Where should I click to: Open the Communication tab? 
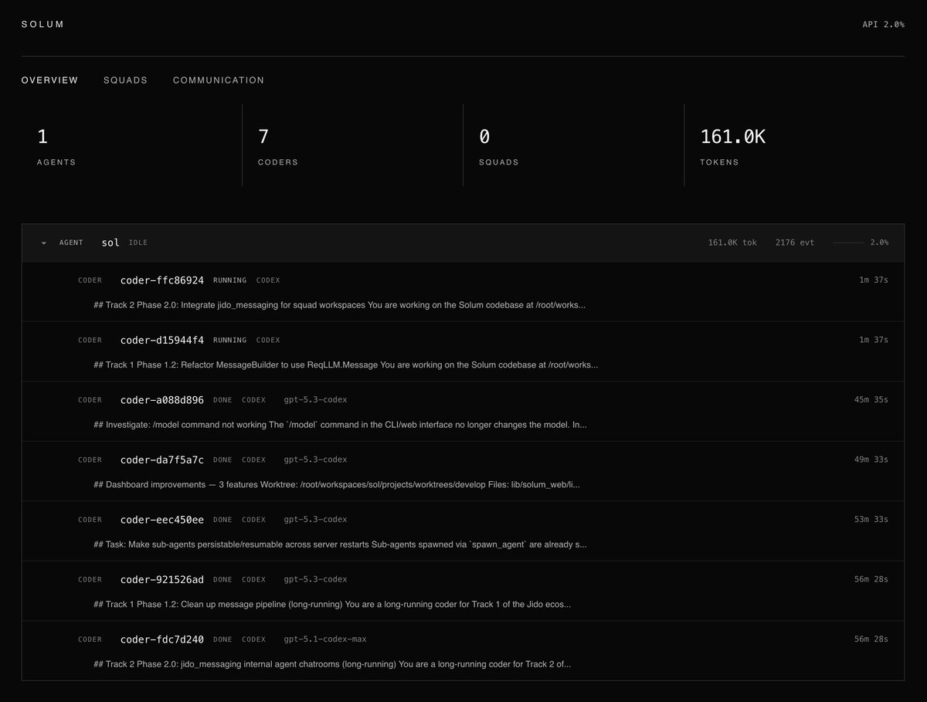click(219, 80)
